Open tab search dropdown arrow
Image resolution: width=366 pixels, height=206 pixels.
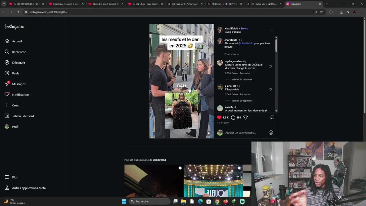click(4, 4)
